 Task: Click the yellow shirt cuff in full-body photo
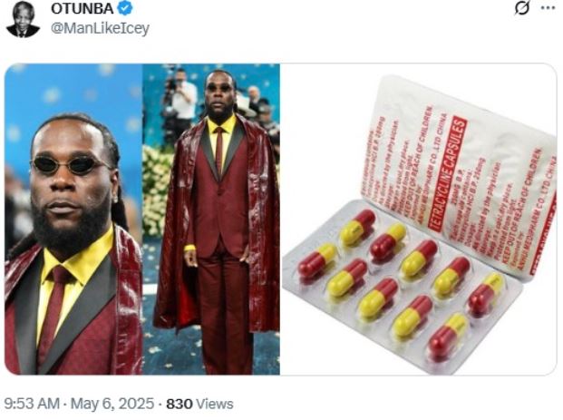point(189,248)
